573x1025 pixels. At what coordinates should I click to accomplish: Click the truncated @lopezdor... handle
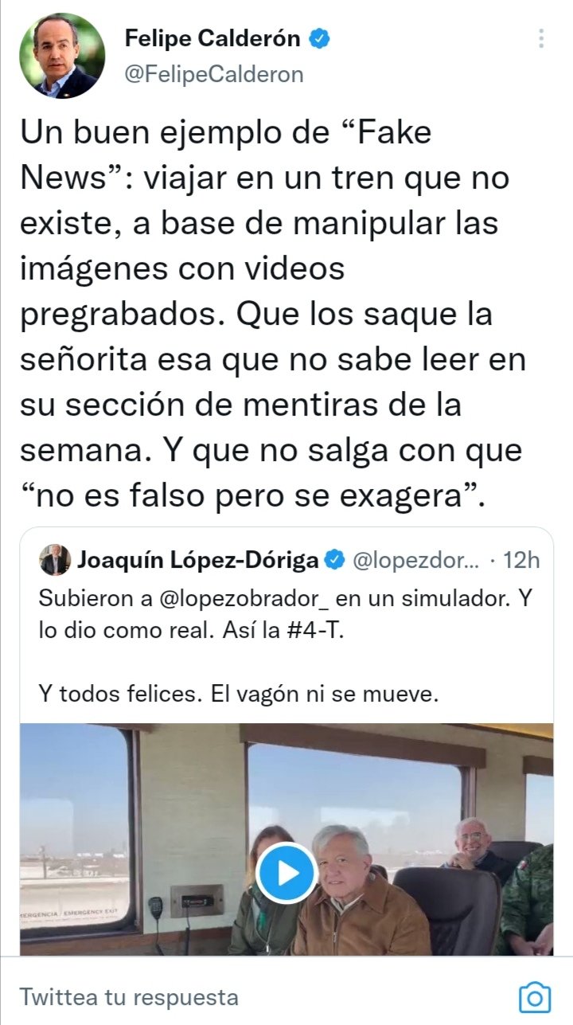click(x=415, y=560)
